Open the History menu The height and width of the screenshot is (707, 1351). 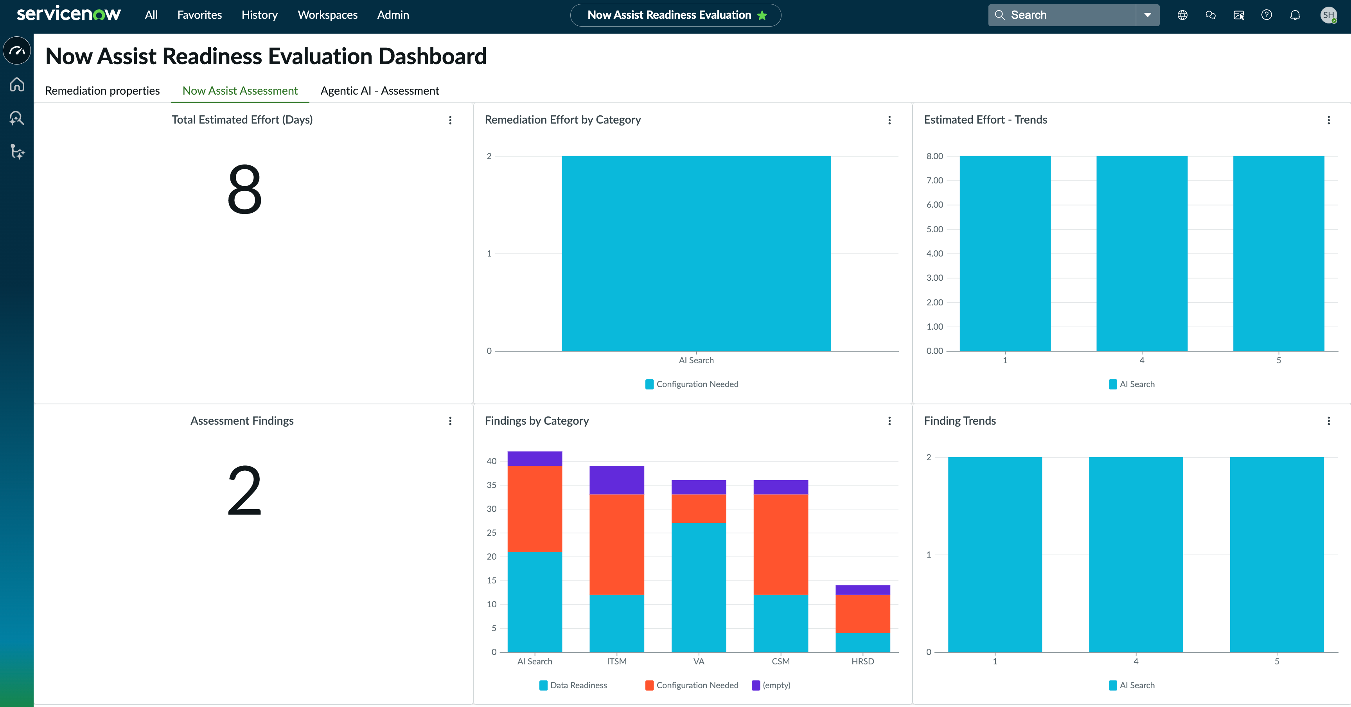pos(260,15)
